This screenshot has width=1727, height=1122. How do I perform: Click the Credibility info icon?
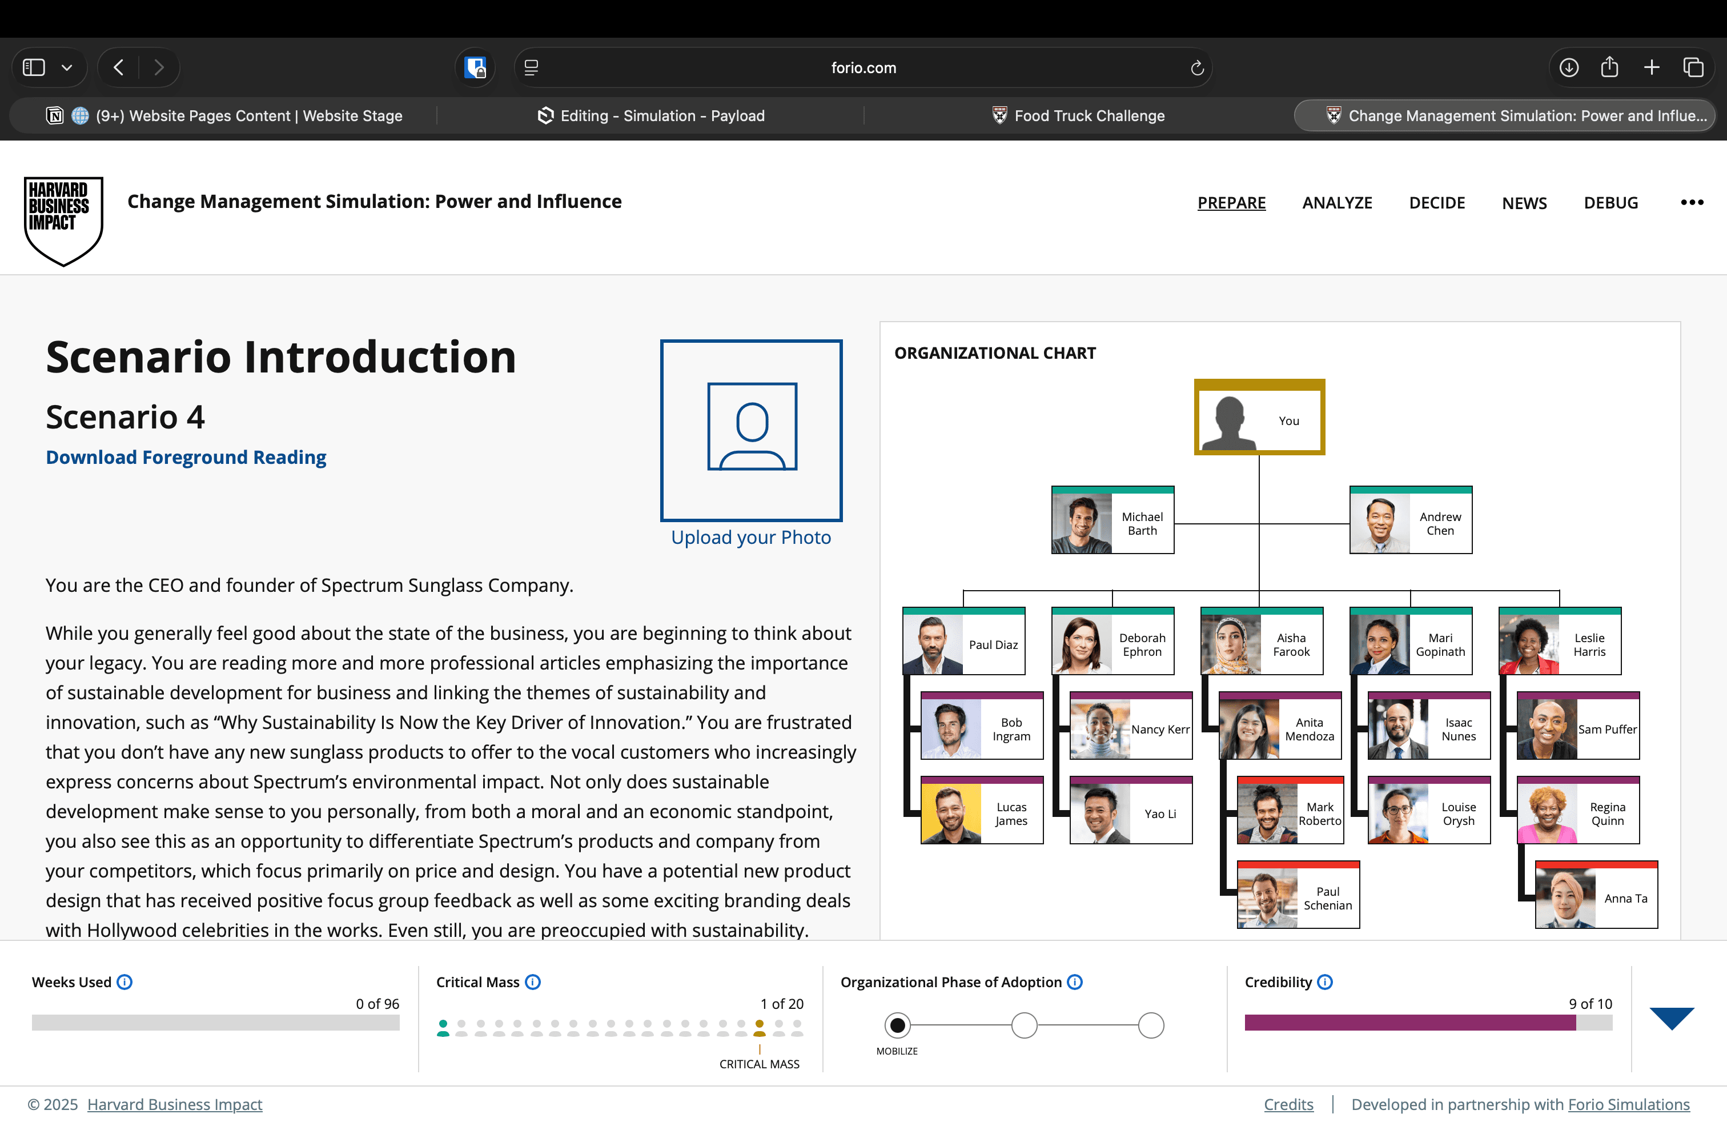[x=1325, y=982]
